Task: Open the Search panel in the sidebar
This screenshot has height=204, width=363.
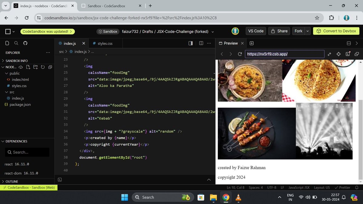Action: tap(16, 43)
